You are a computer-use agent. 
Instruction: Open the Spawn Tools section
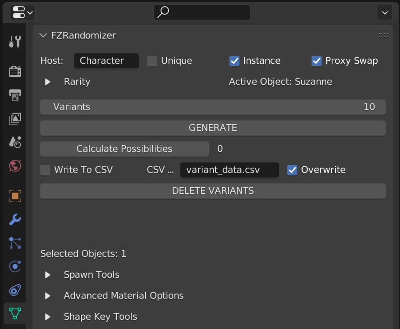click(47, 274)
